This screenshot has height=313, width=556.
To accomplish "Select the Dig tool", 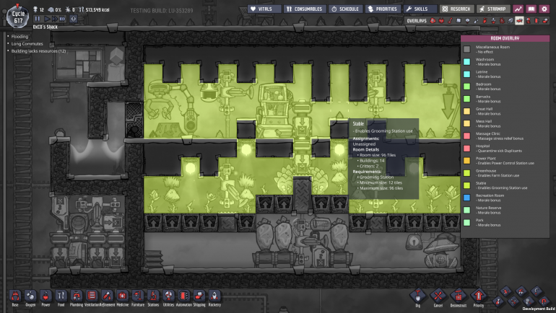I will pyautogui.click(x=417, y=295).
